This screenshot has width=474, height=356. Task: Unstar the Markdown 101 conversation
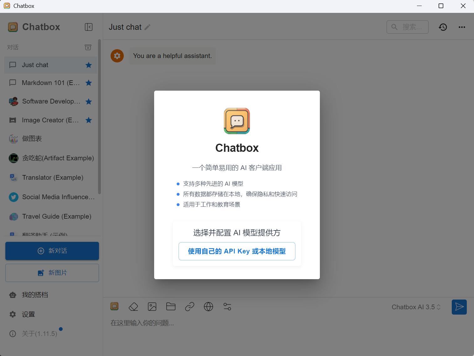(89, 83)
